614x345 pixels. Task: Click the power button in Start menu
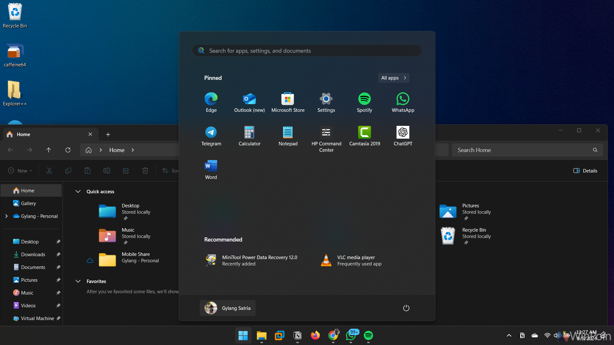coord(406,308)
